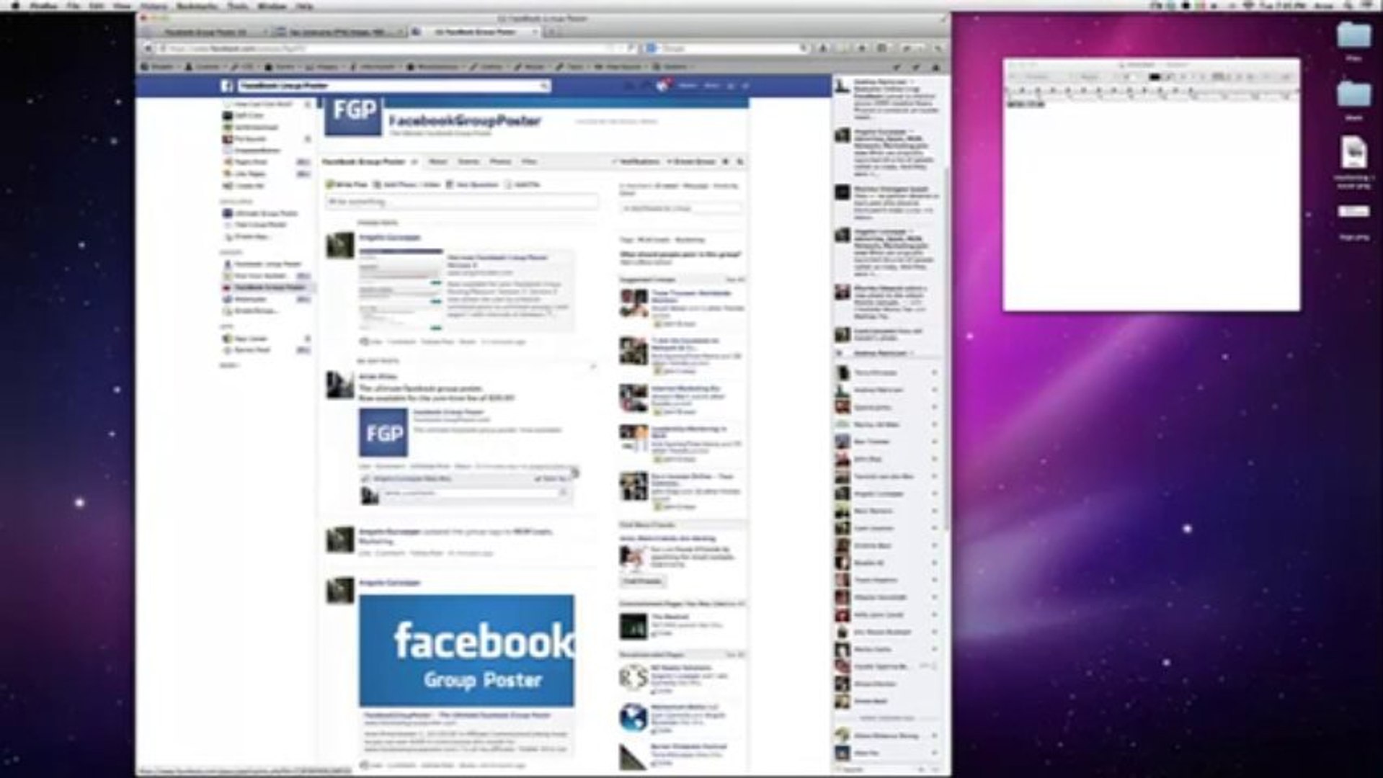
Task: Open the Facebook notifications globe icon
Action: click(662, 86)
